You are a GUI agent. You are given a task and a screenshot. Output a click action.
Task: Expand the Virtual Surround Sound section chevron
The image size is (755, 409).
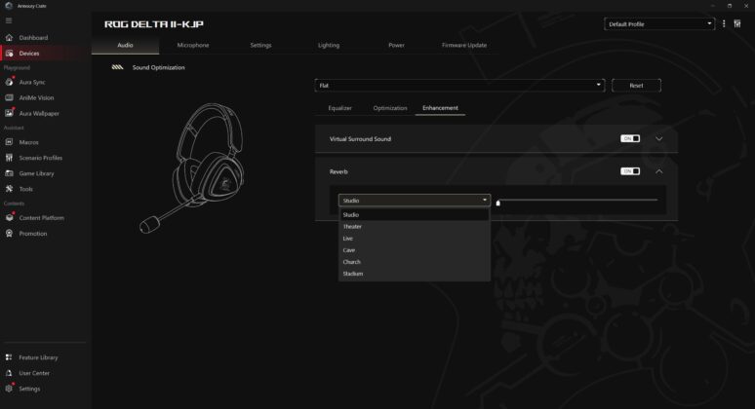659,139
